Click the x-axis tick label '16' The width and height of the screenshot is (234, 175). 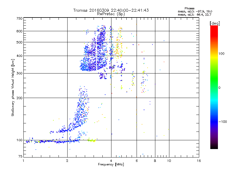click(x=199, y=161)
